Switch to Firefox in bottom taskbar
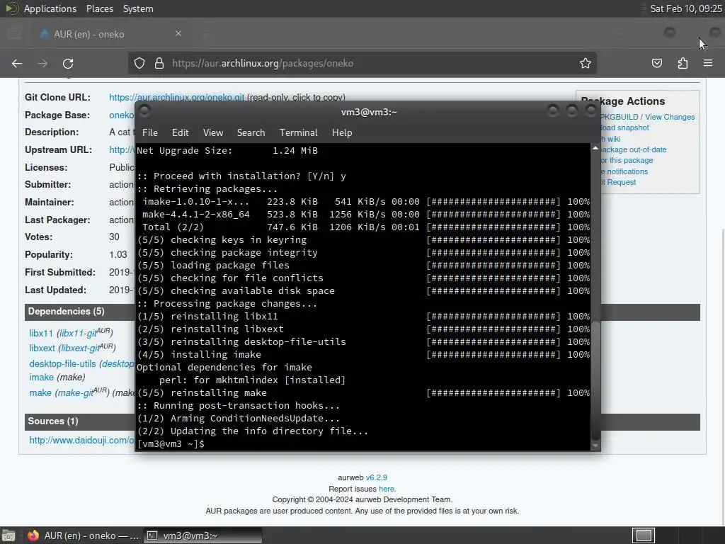Viewport: 725px width, 544px height. click(84, 535)
